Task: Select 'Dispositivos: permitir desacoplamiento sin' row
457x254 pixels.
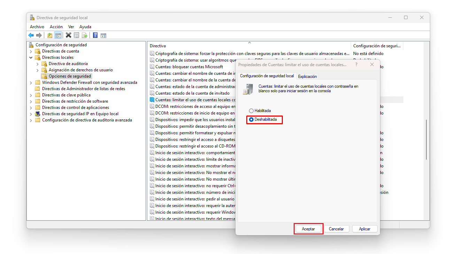Action: [x=193, y=126]
